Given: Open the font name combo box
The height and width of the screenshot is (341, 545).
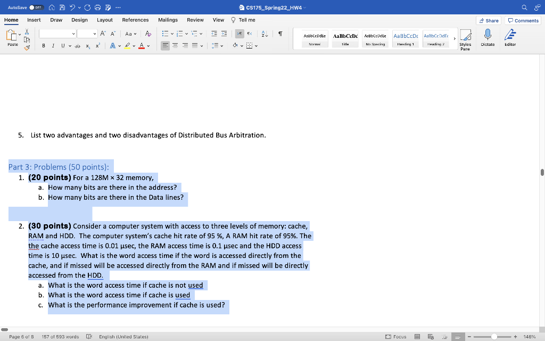Looking at the screenshot, I should point(57,34).
